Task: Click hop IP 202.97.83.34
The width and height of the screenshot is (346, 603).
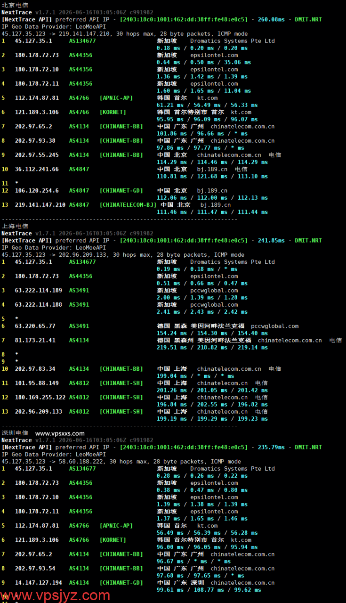Action: (x=35, y=368)
